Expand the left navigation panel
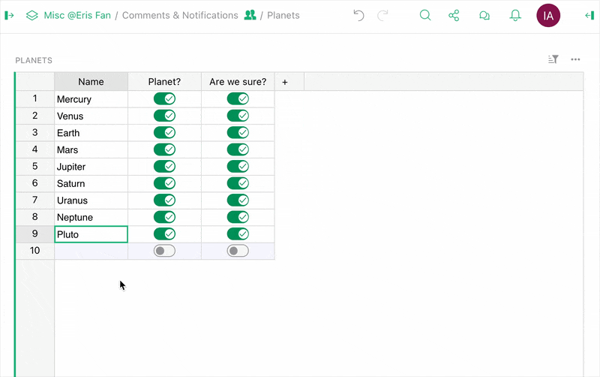600x377 pixels. [10, 15]
